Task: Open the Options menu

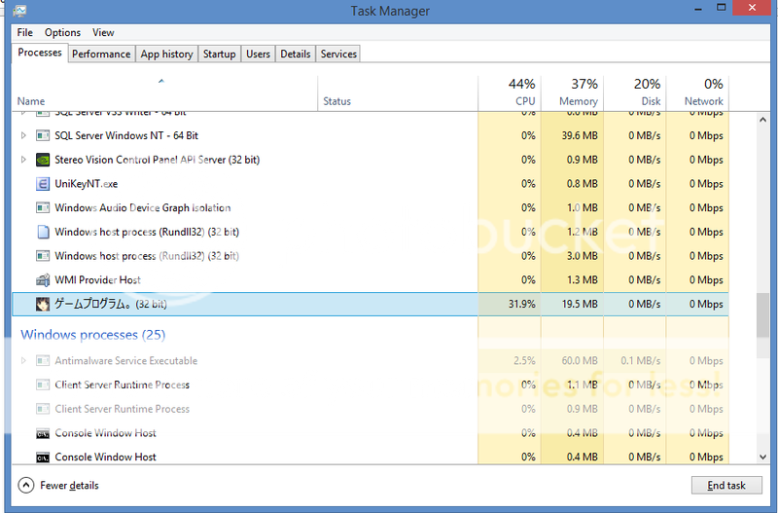Action: pos(62,33)
